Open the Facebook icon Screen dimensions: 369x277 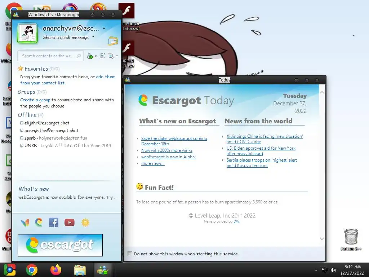pyautogui.click(x=54, y=223)
